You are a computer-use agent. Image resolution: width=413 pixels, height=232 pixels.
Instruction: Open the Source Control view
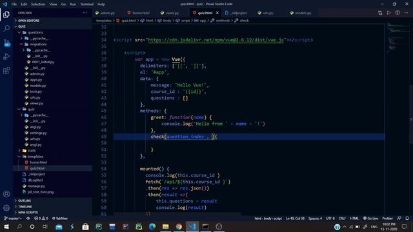point(6,43)
